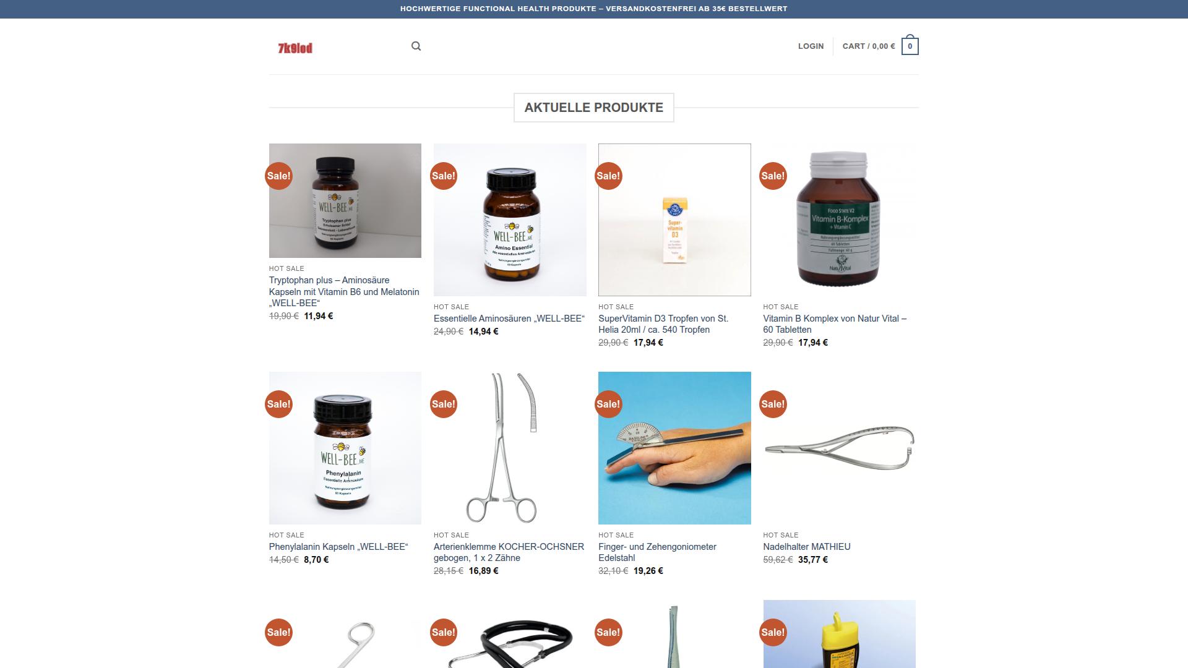Click the top shipping promotion banner

(594, 9)
